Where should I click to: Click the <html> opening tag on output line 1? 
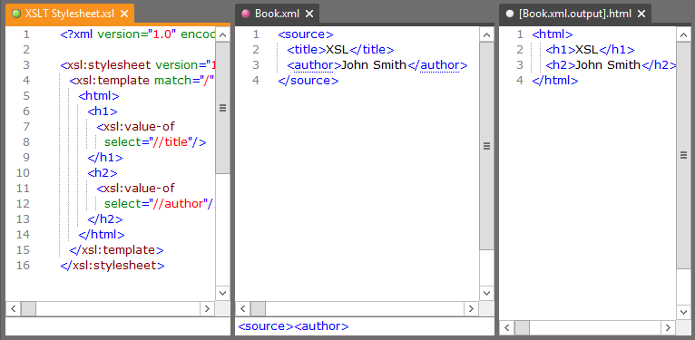coord(553,34)
